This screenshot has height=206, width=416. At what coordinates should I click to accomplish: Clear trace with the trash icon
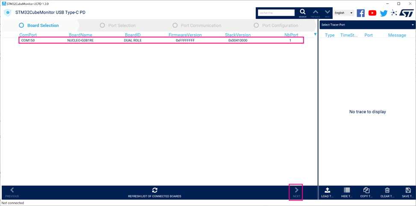pyautogui.click(x=387, y=193)
